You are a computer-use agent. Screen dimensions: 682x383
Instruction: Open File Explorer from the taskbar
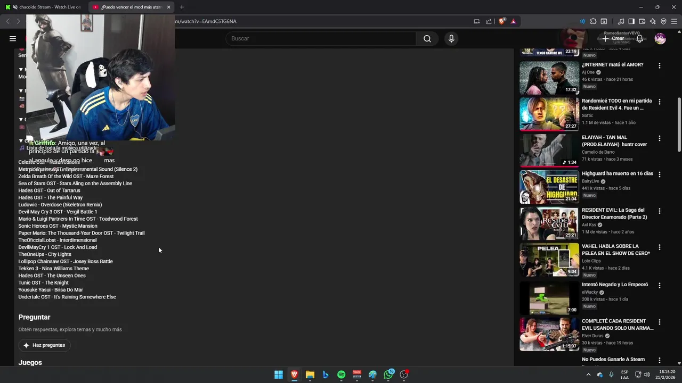click(310, 374)
